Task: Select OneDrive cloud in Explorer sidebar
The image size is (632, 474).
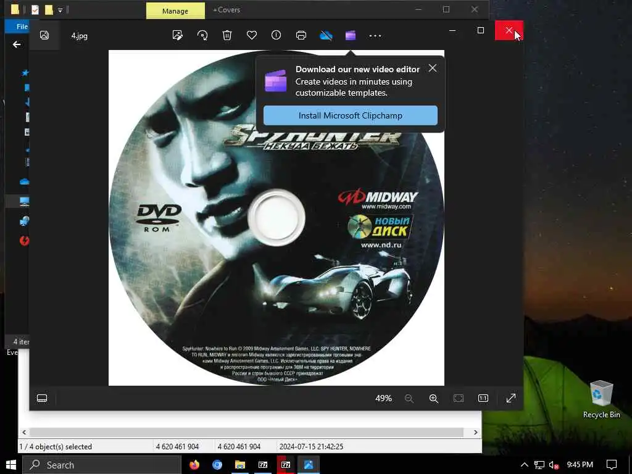Action: (24, 182)
